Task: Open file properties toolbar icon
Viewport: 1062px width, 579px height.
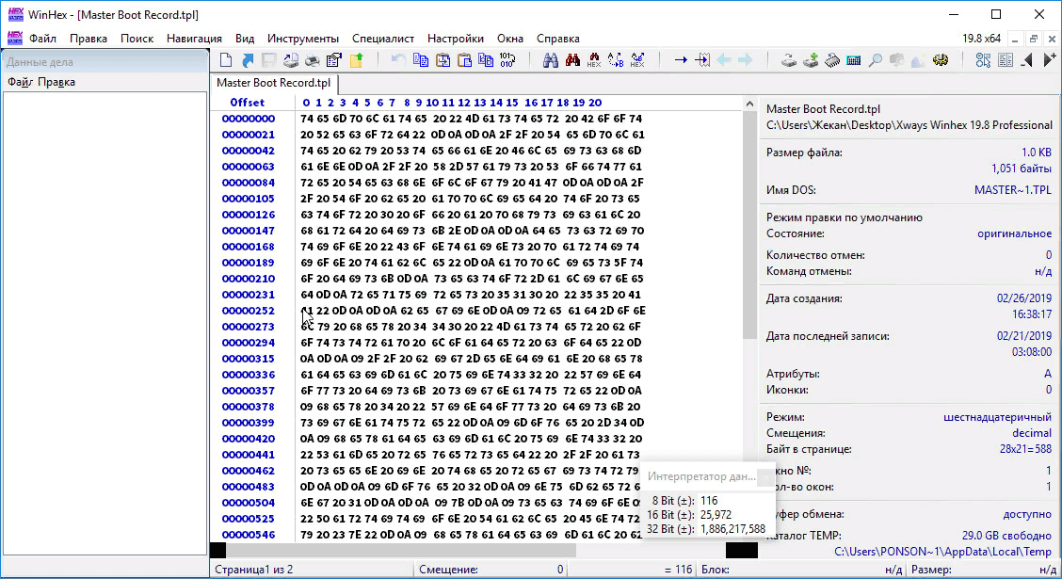Action: pyautogui.click(x=334, y=60)
